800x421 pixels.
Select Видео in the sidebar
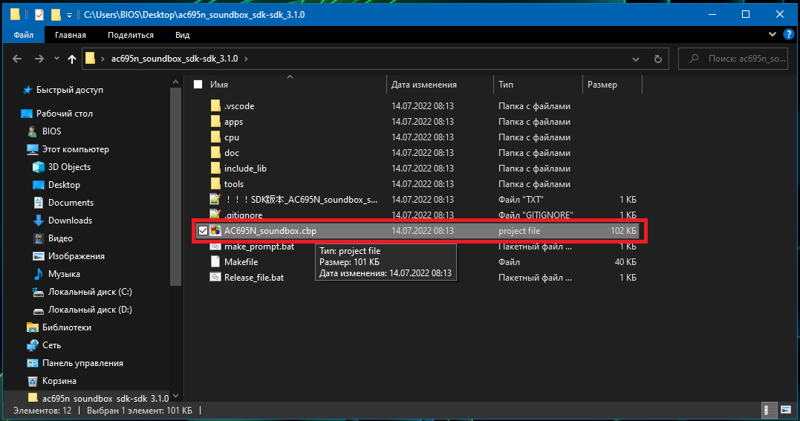60,238
